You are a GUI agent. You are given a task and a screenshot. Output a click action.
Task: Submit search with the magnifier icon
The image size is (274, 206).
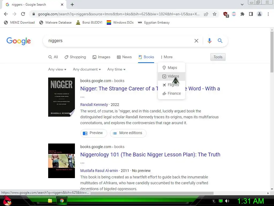tap(220, 41)
